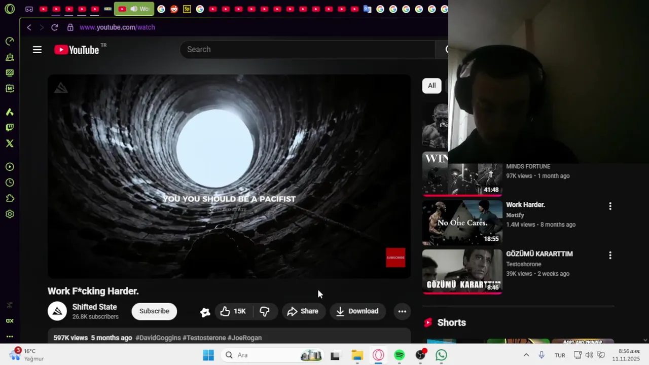Open the X (Twitter) sidebar panel
This screenshot has height=365, width=649.
(x=10, y=143)
